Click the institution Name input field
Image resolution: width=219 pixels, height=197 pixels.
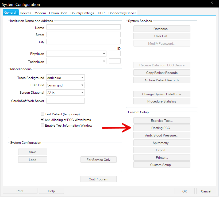pyautogui.click(x=83, y=27)
